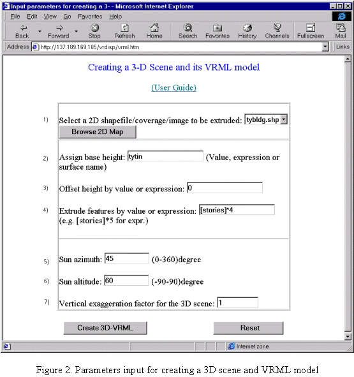Expand the tybldg.shp shapefile dropdown
The width and height of the screenshot is (354, 377).
[x=284, y=119]
